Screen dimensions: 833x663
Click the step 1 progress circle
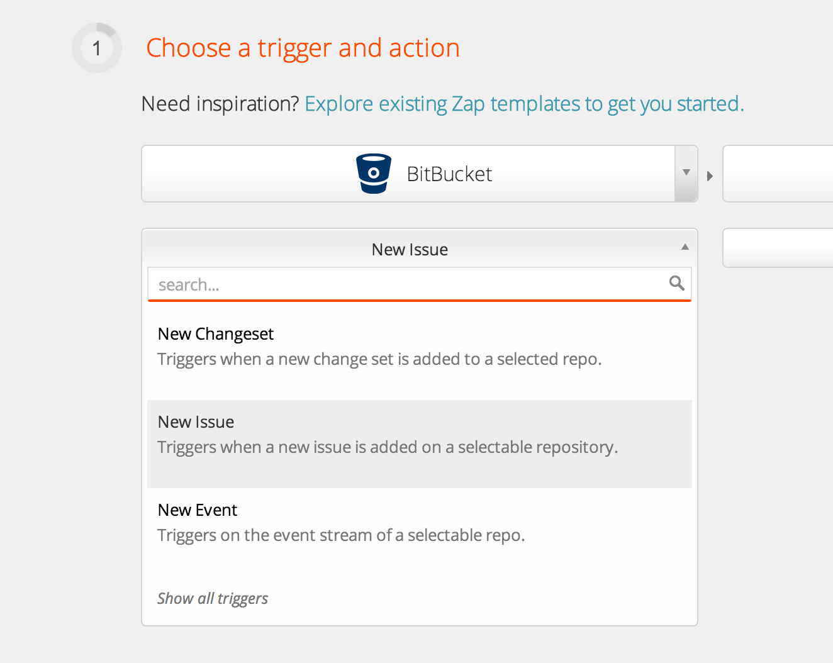[97, 48]
